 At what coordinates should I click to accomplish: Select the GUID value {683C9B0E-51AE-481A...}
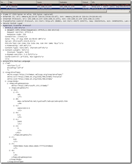33,146
